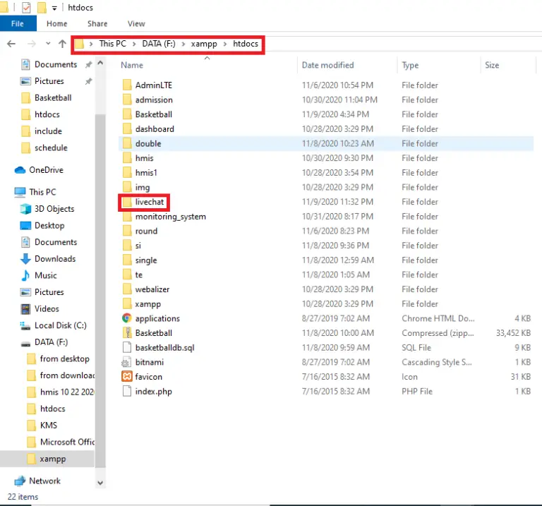542x506 pixels.
Task: Click the Back arrow navigation button
Action: 11,44
